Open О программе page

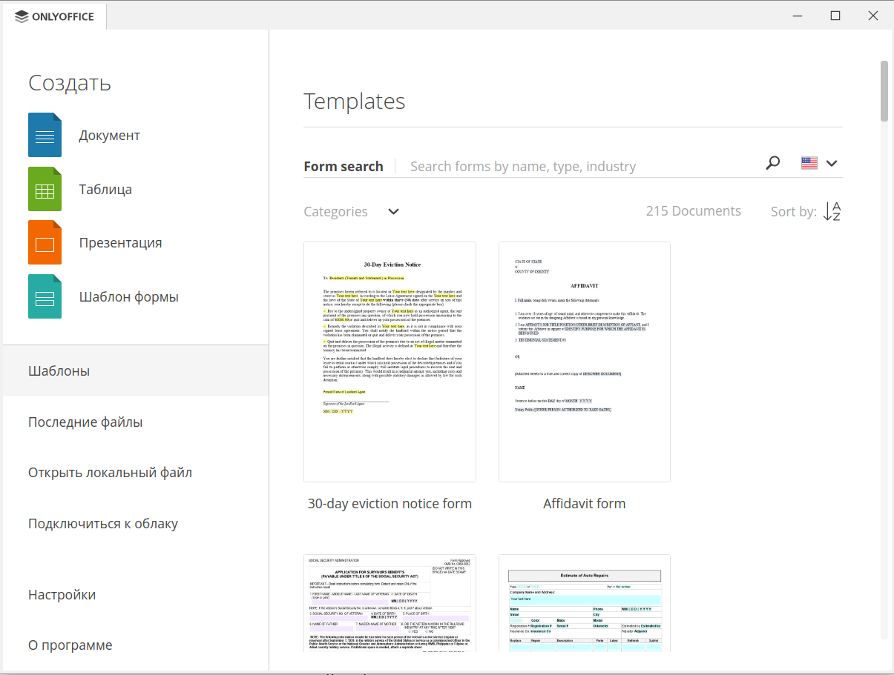pos(70,645)
